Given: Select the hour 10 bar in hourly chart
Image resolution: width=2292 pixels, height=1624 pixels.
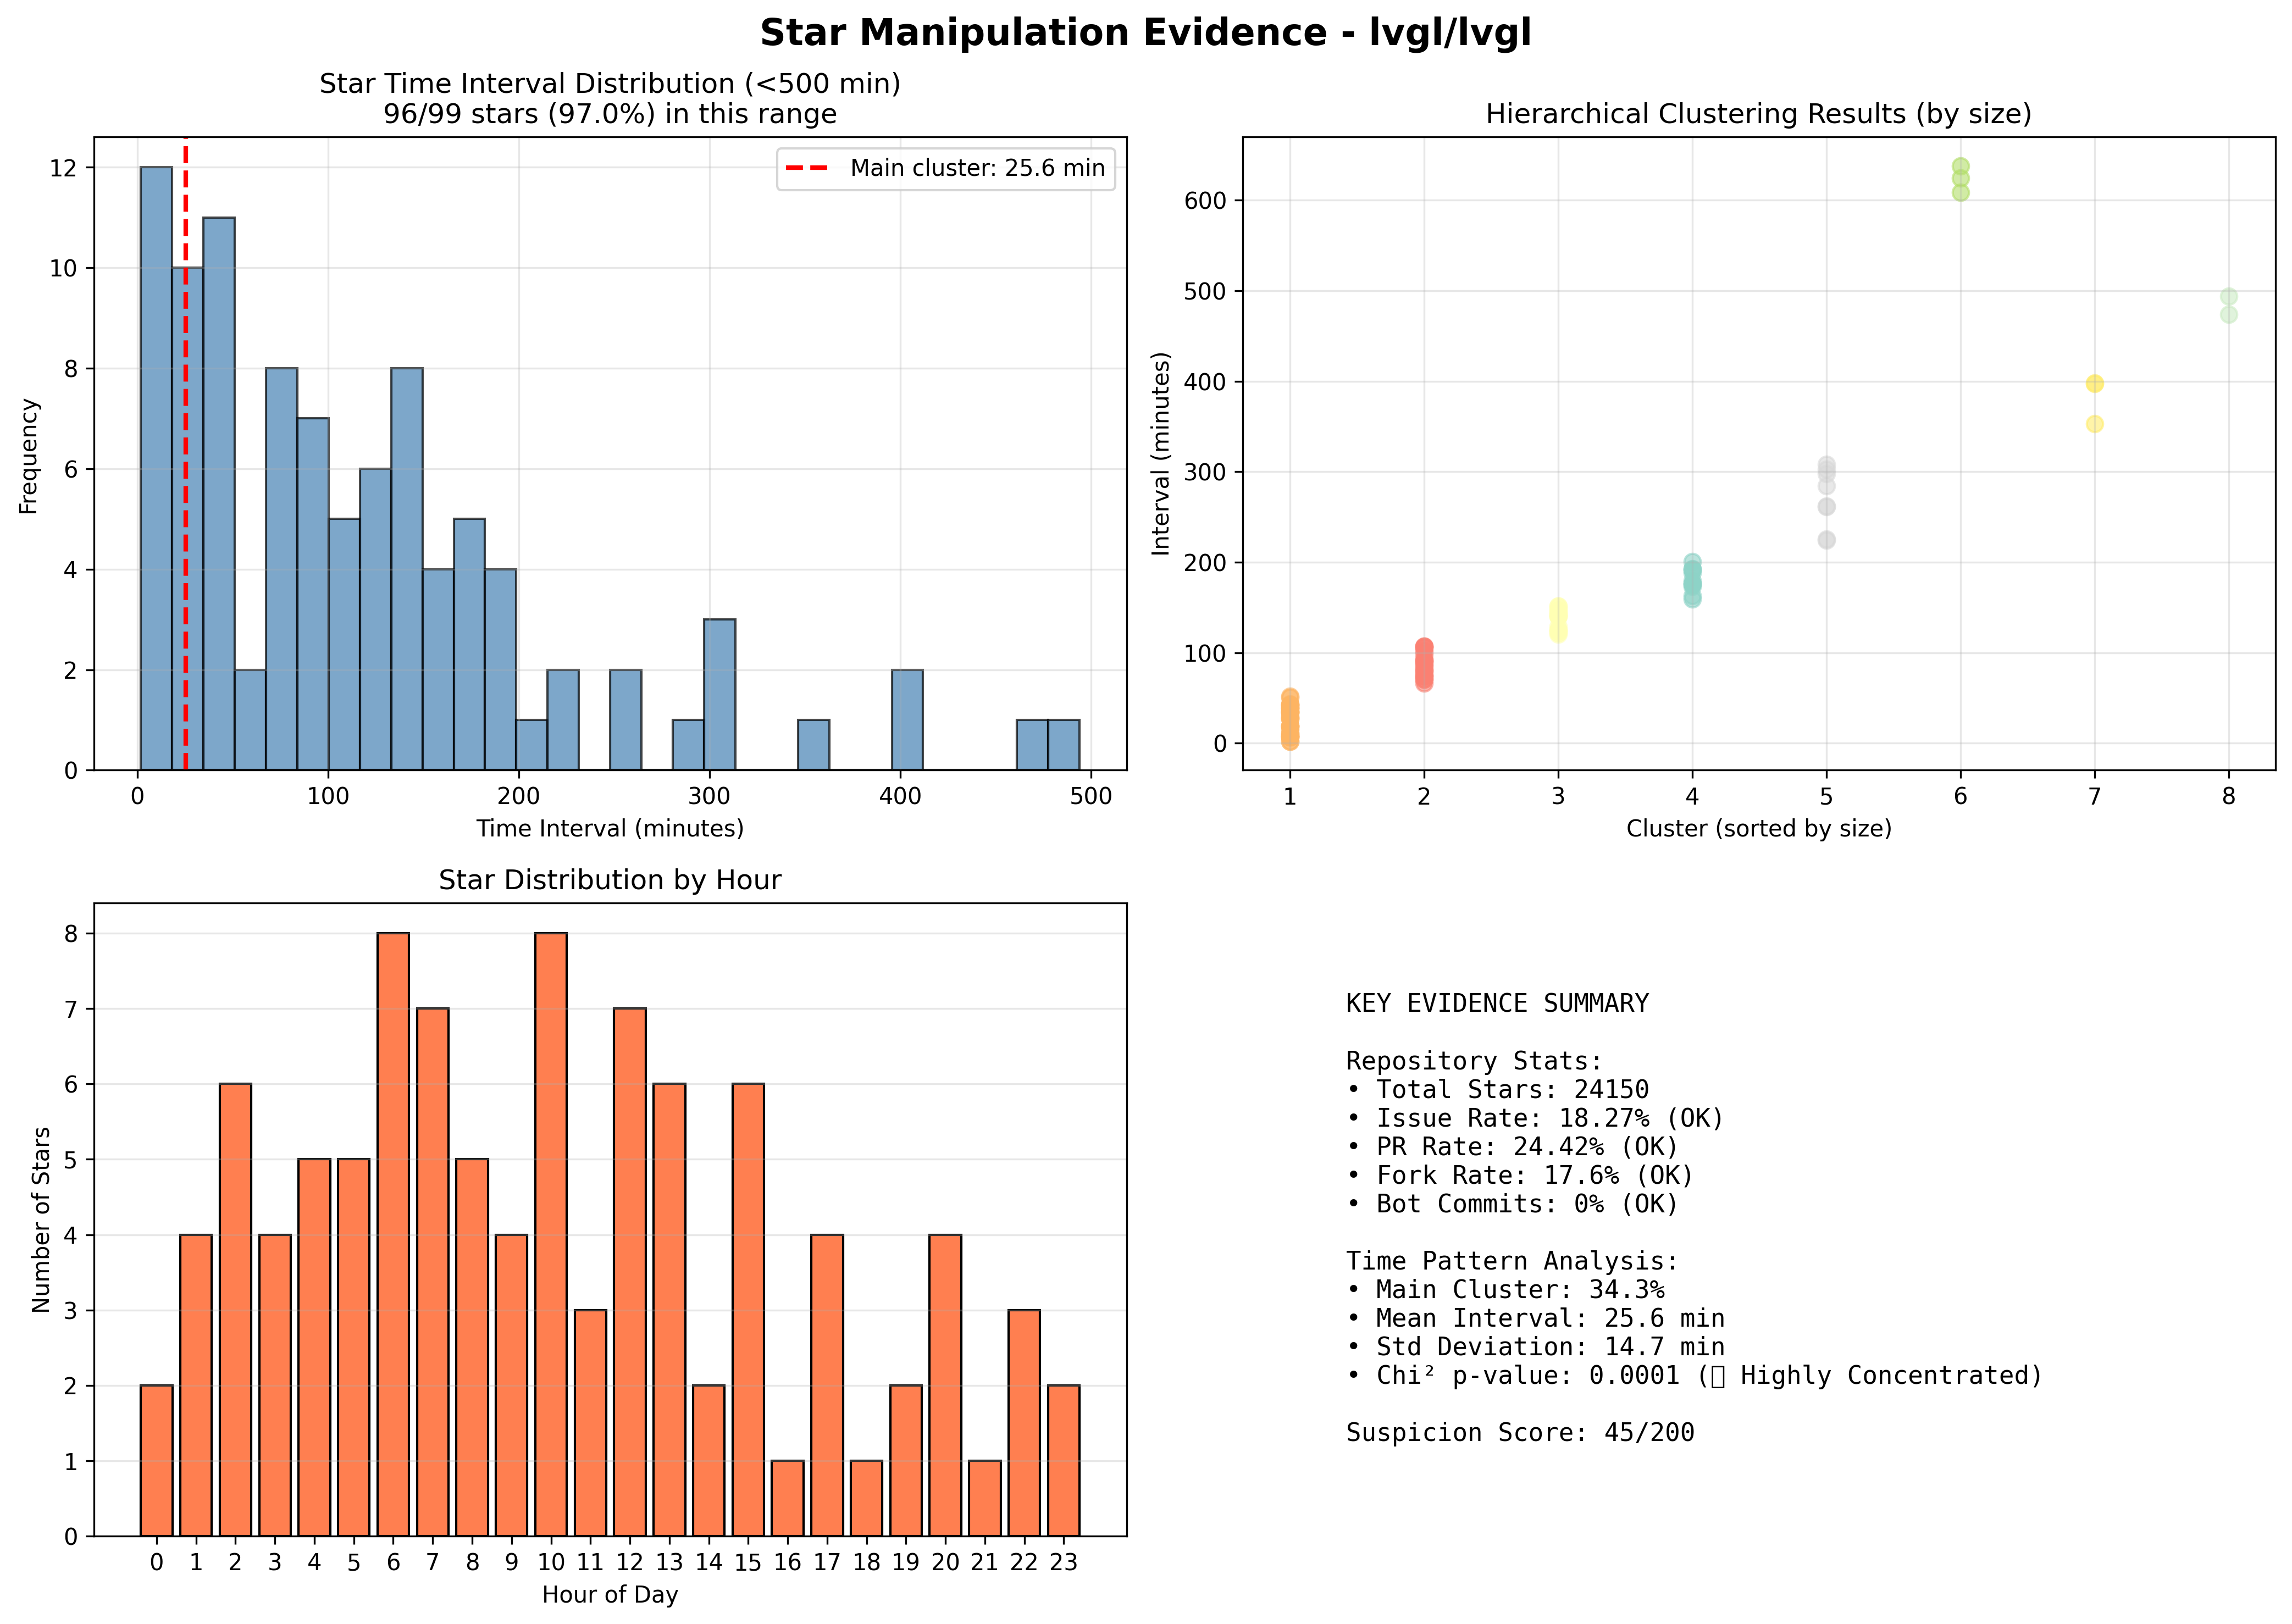Looking at the screenshot, I should click(551, 1234).
